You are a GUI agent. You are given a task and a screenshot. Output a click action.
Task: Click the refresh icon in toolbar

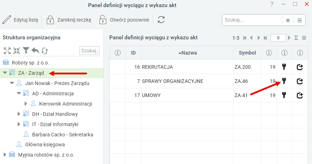(161, 20)
